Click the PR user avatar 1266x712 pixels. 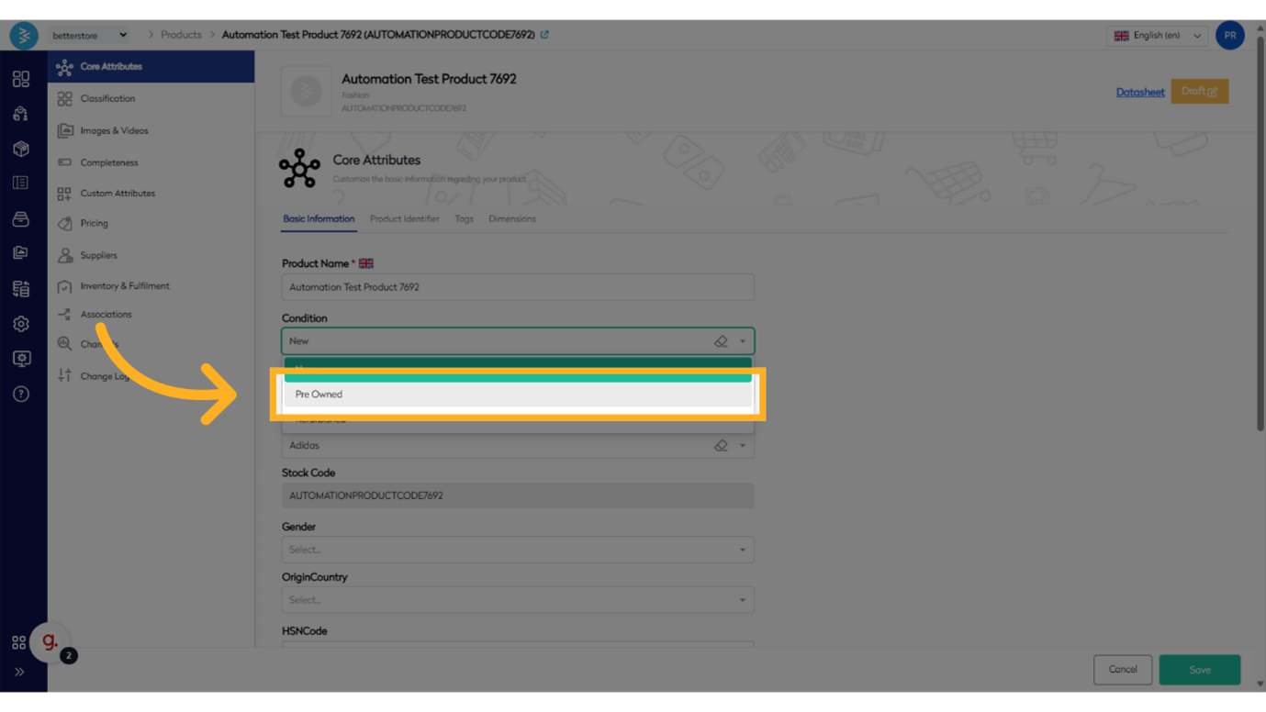point(1229,35)
